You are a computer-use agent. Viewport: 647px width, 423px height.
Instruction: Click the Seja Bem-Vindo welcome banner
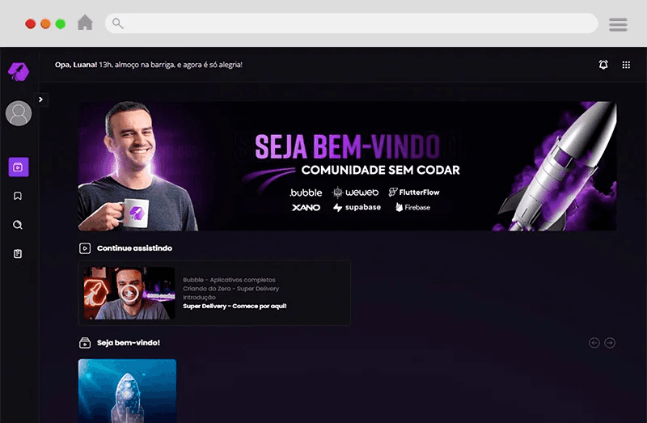click(x=348, y=167)
